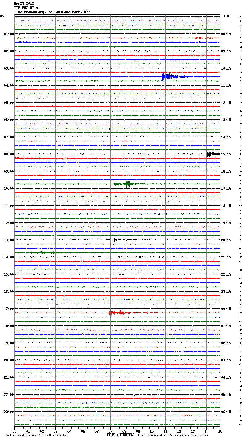Click the Traces clipped at plus/minus 5 note
Screen dimensions: 243x439
pyautogui.click(x=173, y=435)
